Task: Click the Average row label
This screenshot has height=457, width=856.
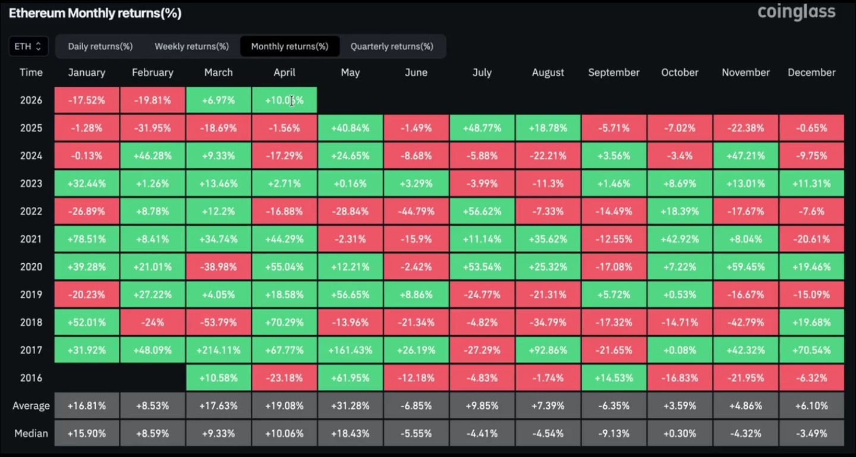Action: (x=31, y=406)
